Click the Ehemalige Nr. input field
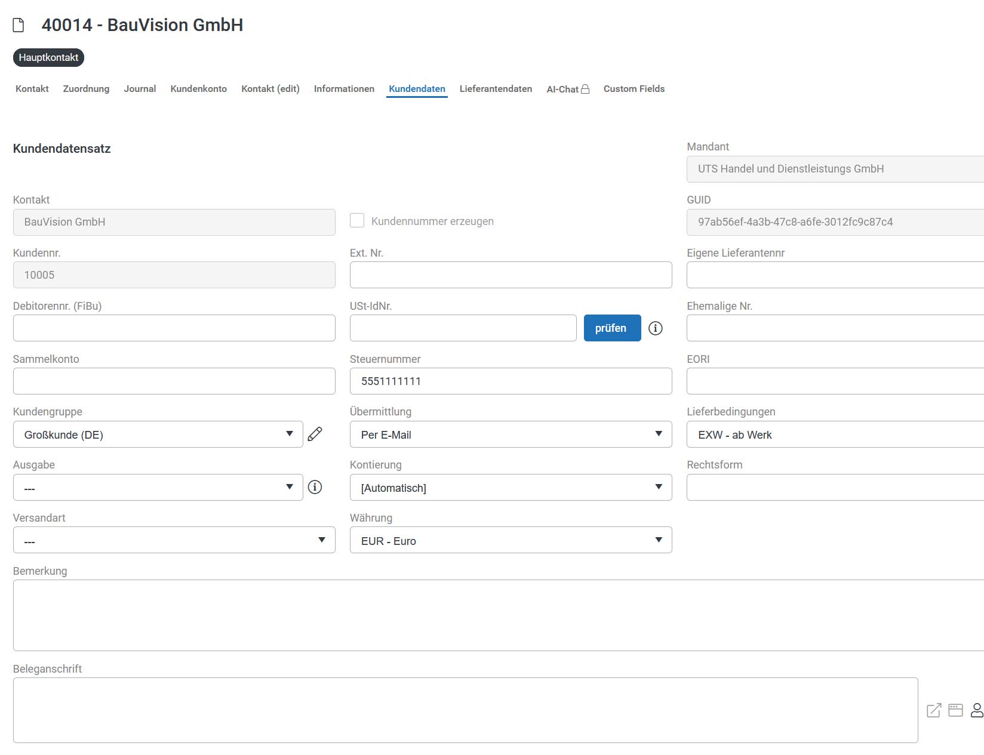The height and width of the screenshot is (755, 984). coord(835,328)
